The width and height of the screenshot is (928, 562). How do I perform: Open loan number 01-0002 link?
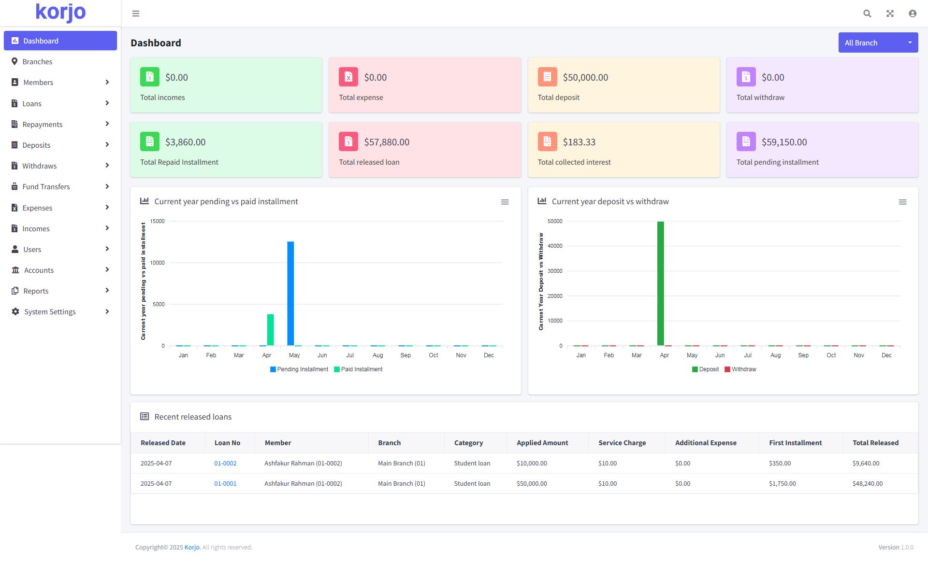pyautogui.click(x=225, y=464)
